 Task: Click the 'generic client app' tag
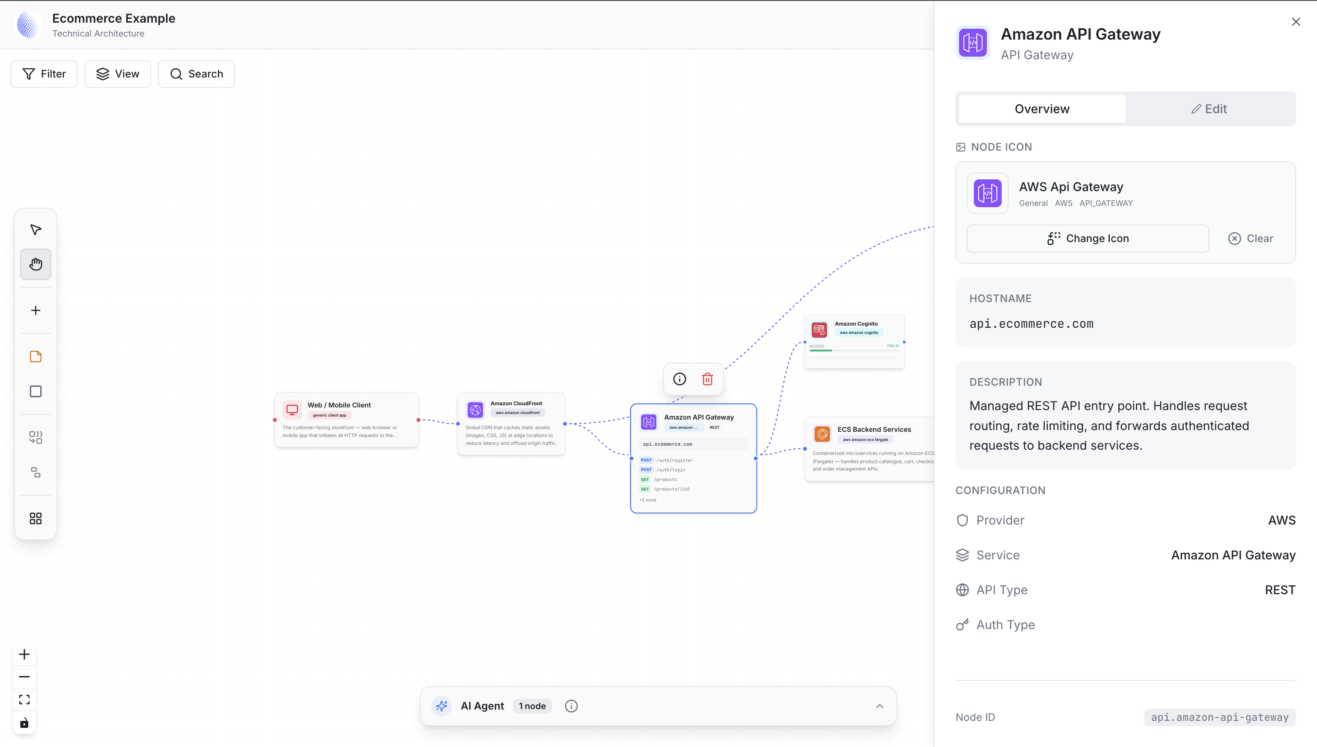[x=330, y=415]
